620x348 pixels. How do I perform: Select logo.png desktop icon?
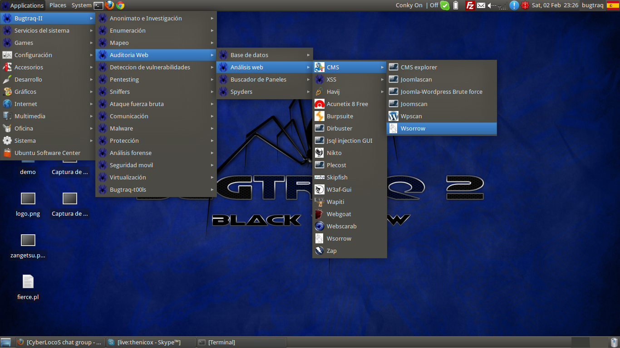pos(28,204)
